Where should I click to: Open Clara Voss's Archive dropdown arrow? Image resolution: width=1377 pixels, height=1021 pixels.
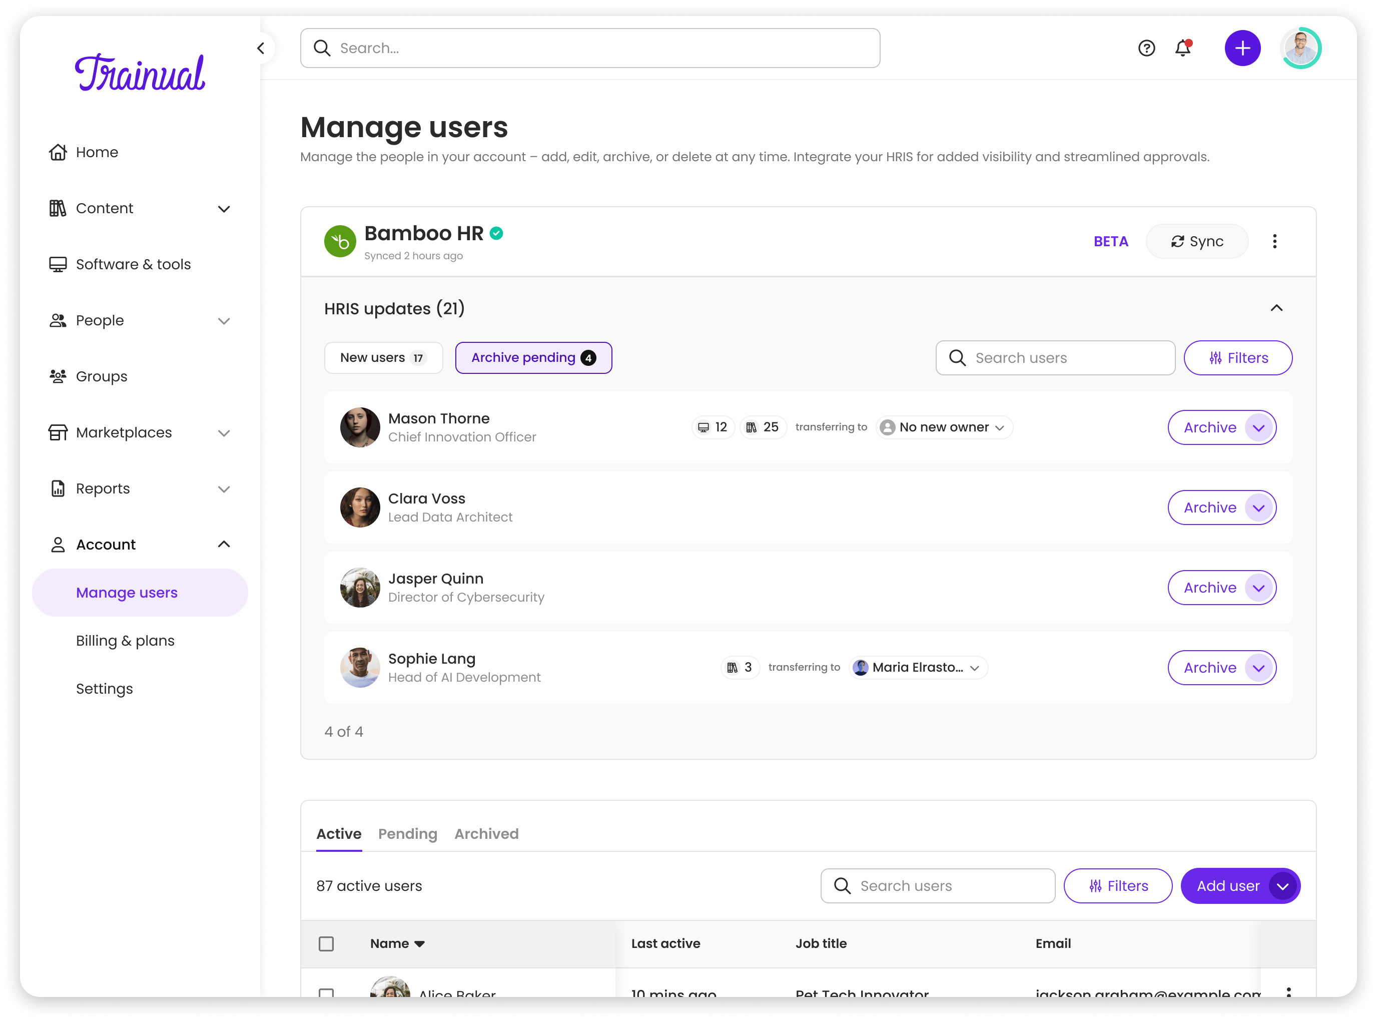1258,507
